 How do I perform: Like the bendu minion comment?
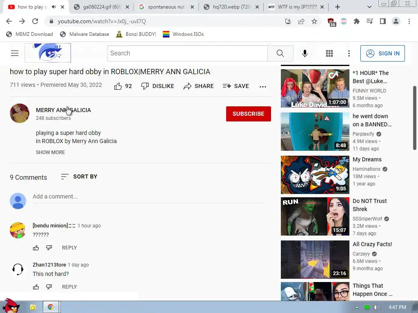coord(36,248)
